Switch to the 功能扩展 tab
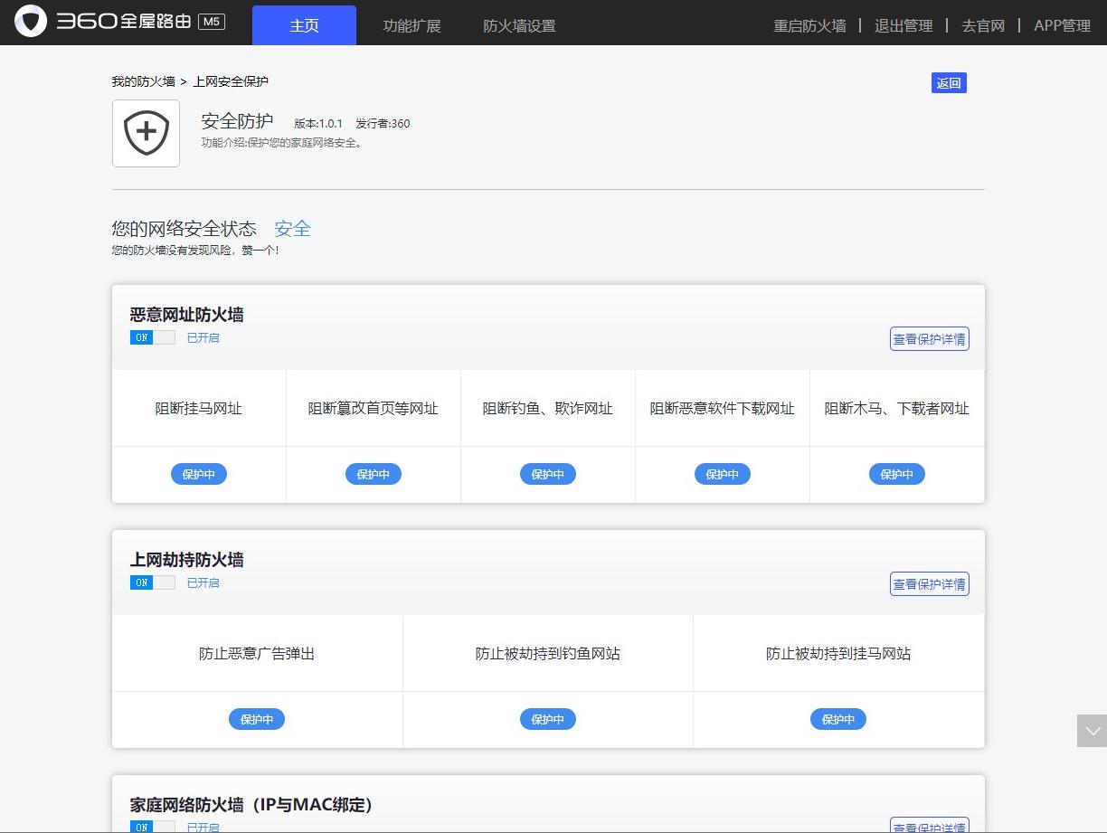This screenshot has width=1107, height=833. (x=412, y=25)
